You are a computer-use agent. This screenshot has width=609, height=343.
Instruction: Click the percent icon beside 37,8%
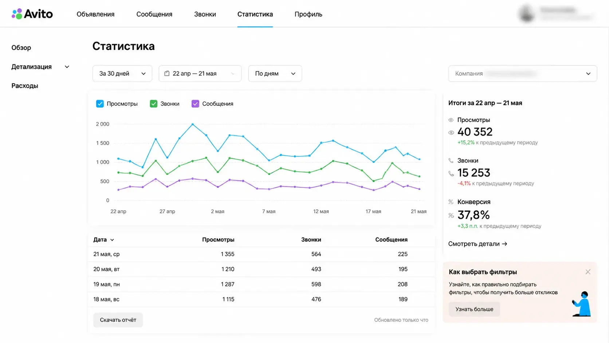tap(451, 215)
